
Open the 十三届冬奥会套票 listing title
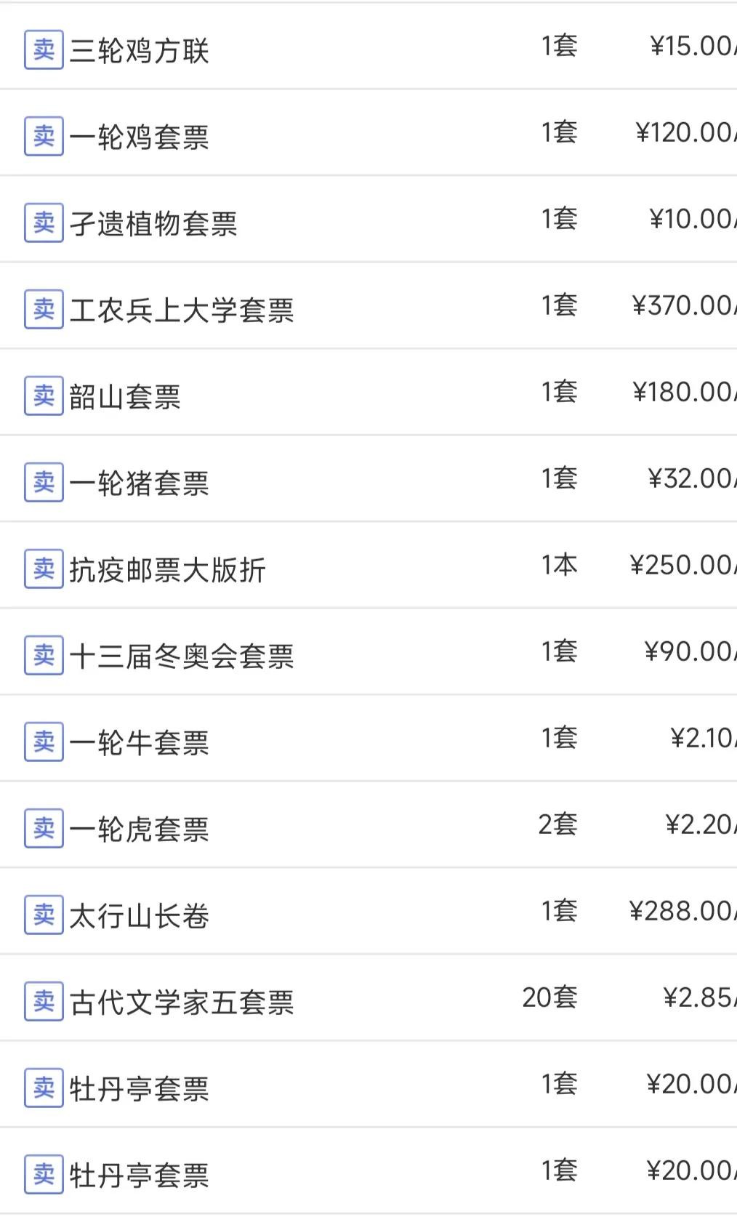(182, 656)
